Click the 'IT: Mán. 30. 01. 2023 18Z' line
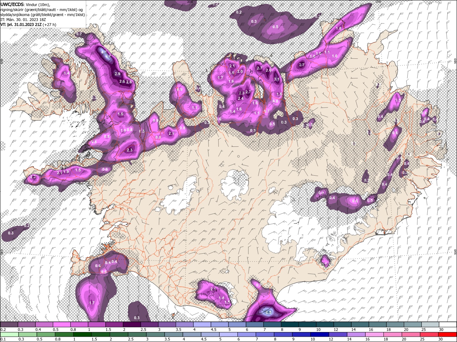Screen dimensions: 457x342 coord(23,20)
